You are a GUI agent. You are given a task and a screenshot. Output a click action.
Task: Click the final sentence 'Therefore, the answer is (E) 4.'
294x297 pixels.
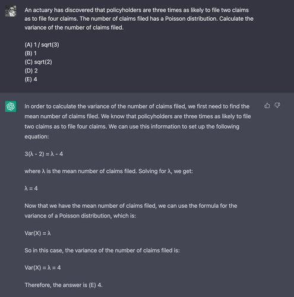tap(64, 285)
